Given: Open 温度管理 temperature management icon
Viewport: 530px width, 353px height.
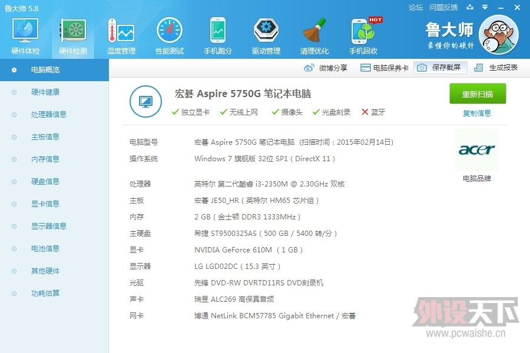Looking at the screenshot, I should point(121,31).
